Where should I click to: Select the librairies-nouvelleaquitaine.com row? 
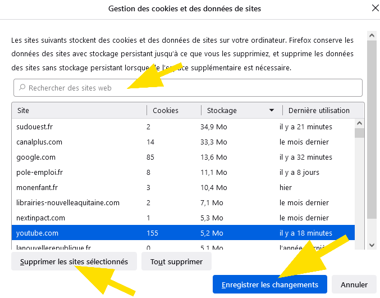pos(183,202)
